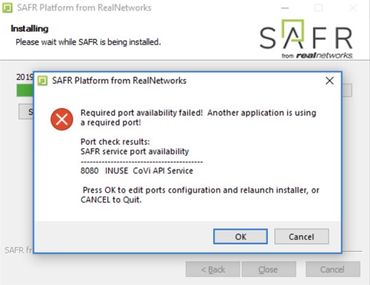The height and width of the screenshot is (285, 370).
Task: Click the grayed-out Back button
Action: [x=213, y=269]
